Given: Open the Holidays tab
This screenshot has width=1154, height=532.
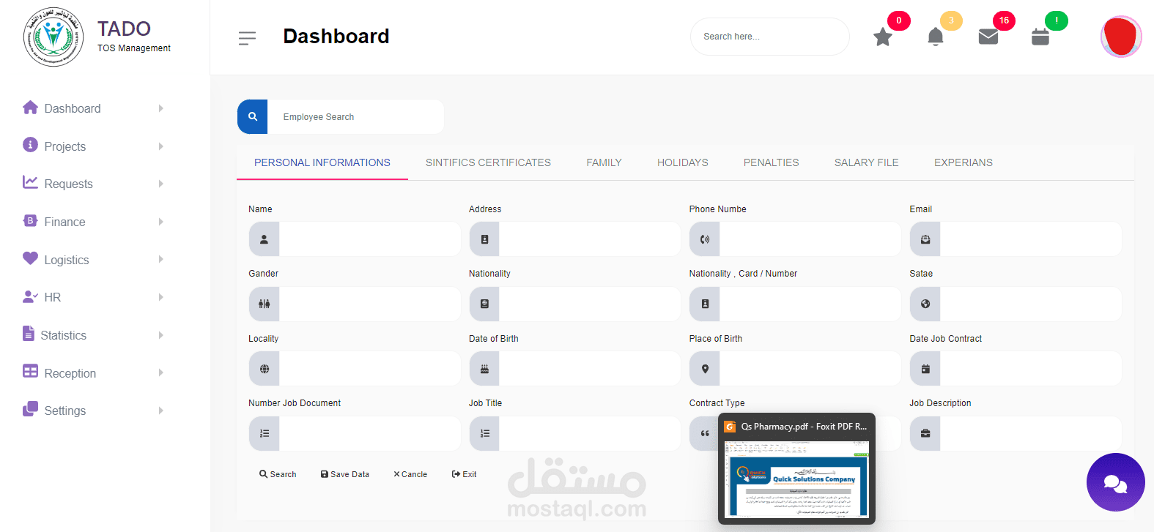Looking at the screenshot, I should [683, 162].
